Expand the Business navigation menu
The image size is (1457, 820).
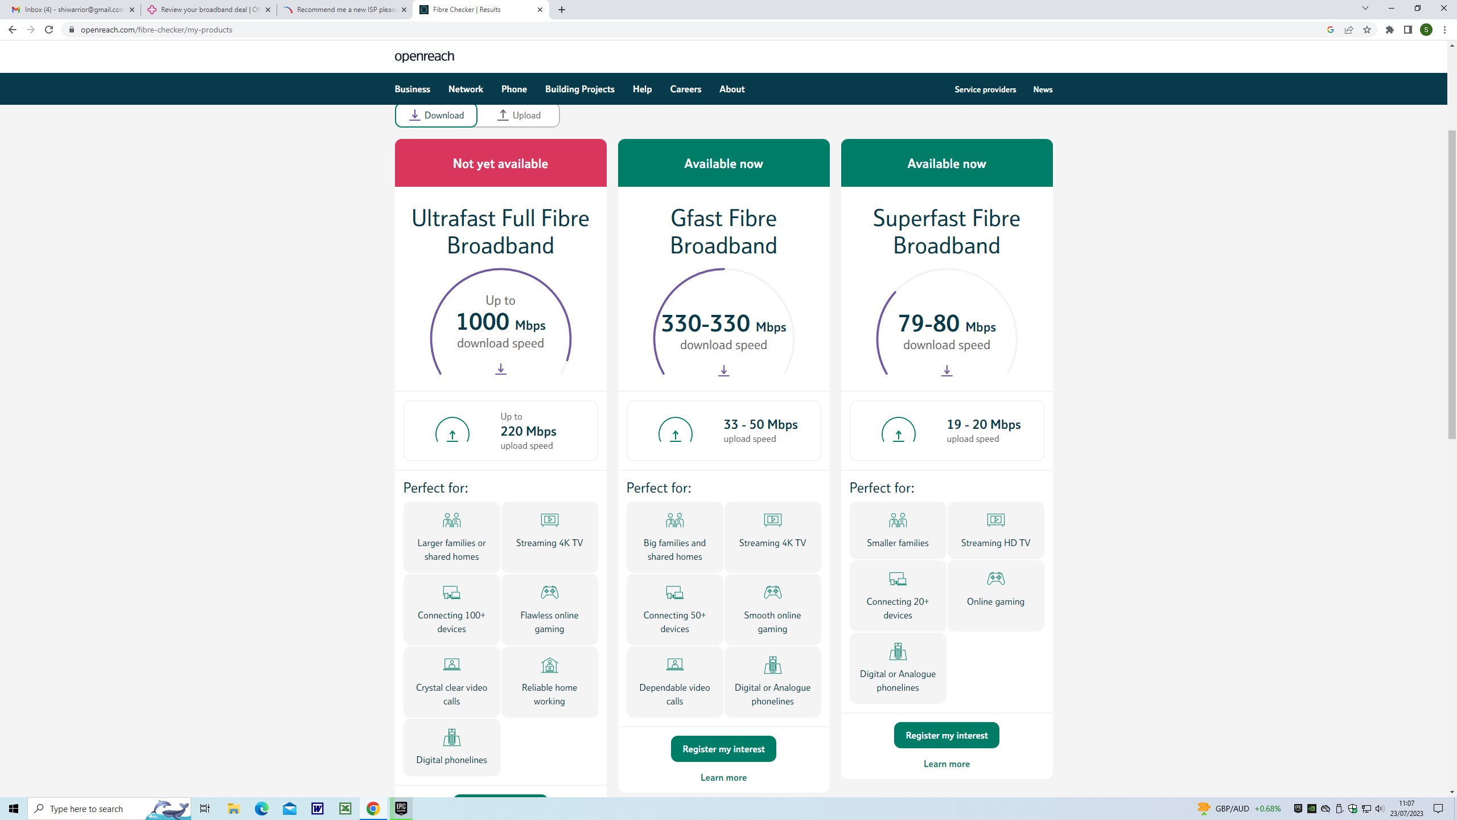[x=412, y=89]
